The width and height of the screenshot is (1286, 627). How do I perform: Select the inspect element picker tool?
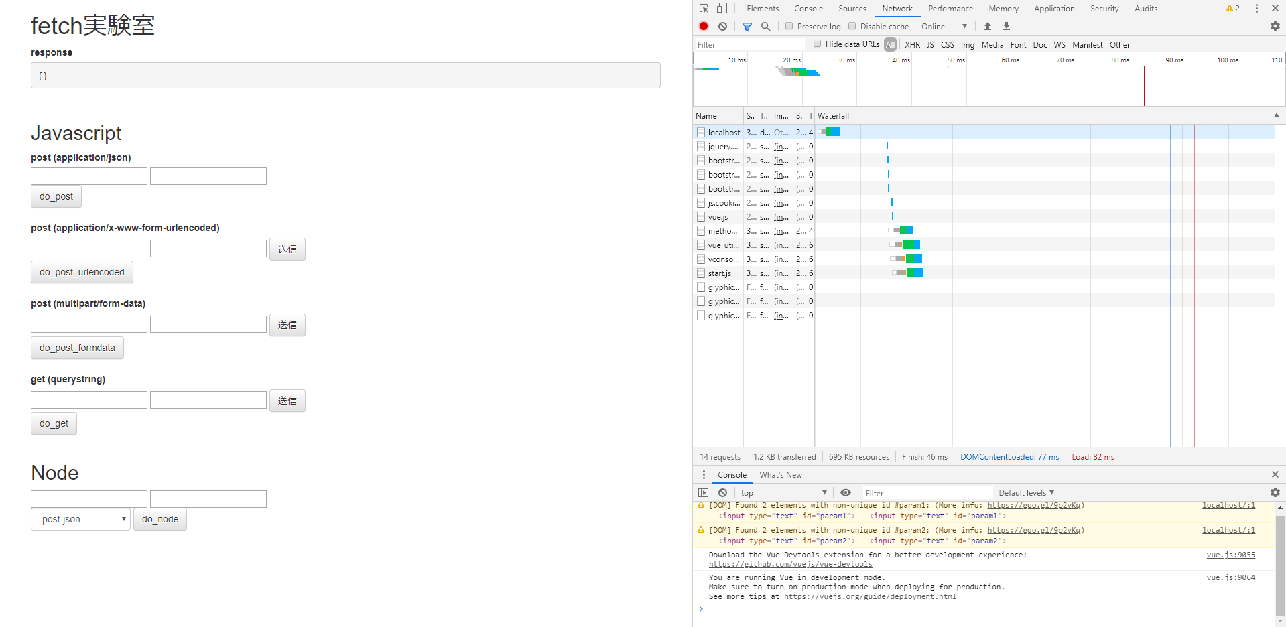coord(702,8)
